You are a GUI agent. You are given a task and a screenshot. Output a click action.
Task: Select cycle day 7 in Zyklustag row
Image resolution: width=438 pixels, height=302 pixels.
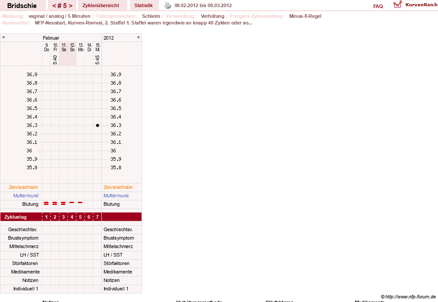pyautogui.click(x=97, y=217)
